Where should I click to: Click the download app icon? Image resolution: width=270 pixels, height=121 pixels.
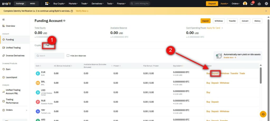click(259, 4)
